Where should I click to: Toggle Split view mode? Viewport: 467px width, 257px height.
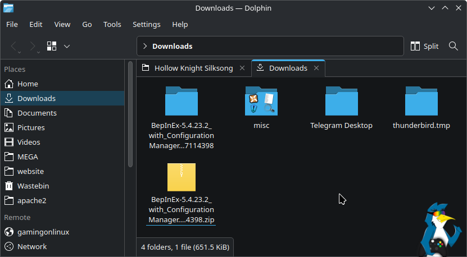(424, 46)
